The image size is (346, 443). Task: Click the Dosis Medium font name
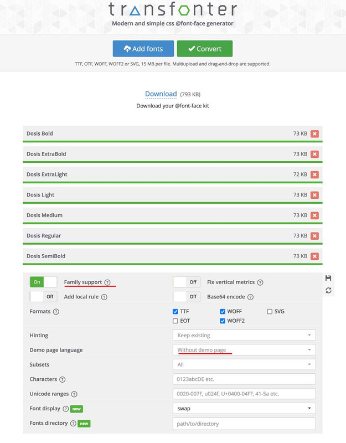[x=44, y=215]
